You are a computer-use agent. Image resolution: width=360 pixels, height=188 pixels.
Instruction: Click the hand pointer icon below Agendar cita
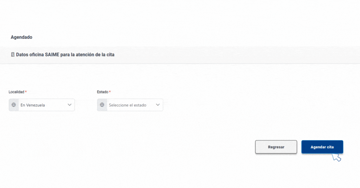[337, 157]
